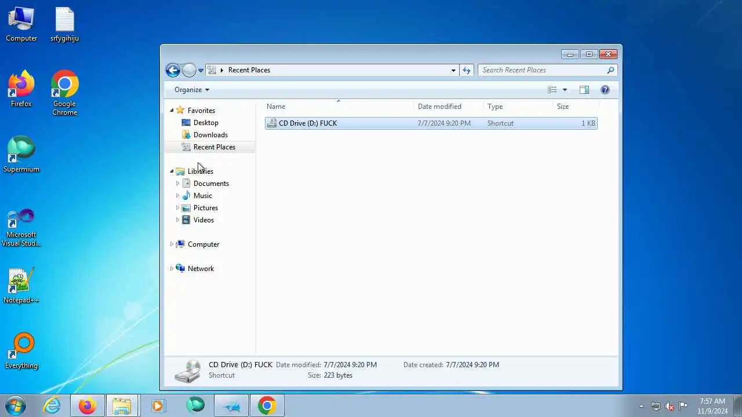Open Internet Explorer from the taskbar

pyautogui.click(x=52, y=405)
